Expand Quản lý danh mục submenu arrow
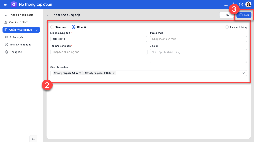 pyautogui.click(x=37, y=30)
